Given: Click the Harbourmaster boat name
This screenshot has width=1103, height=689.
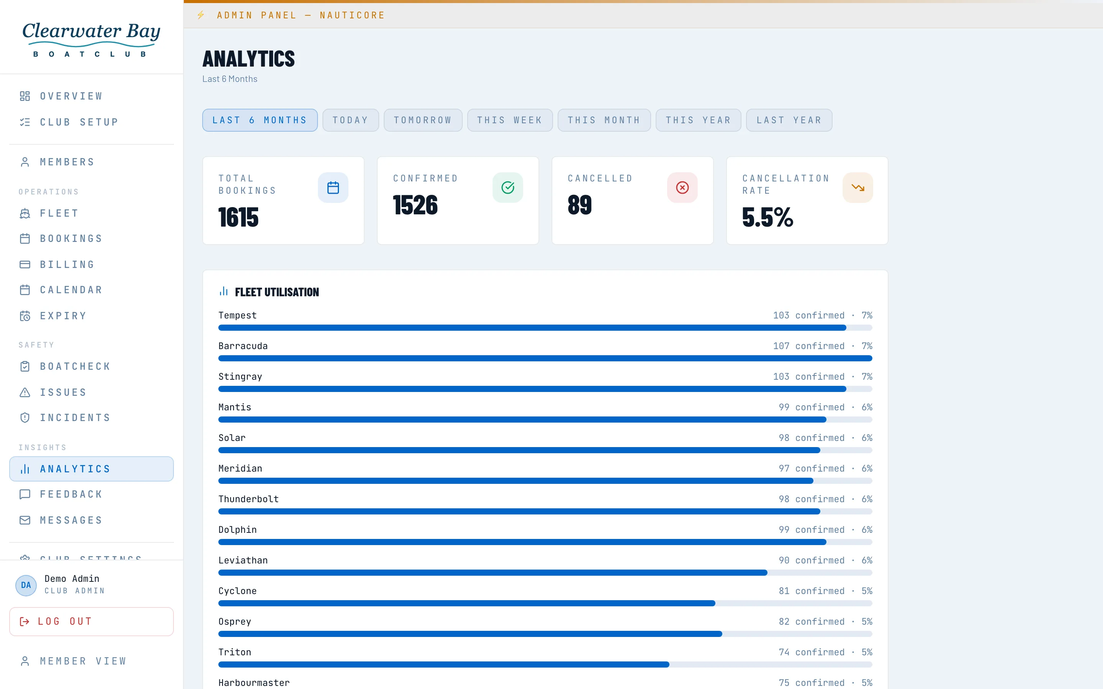Looking at the screenshot, I should point(254,682).
